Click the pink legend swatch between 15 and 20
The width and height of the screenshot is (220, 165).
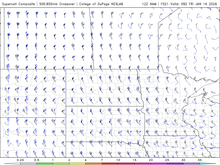[x=142, y=164]
